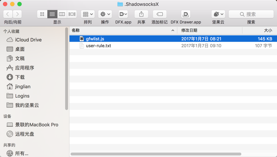277x157 pixels.
Task: Select the user-rule.txt file
Action: [98, 46]
